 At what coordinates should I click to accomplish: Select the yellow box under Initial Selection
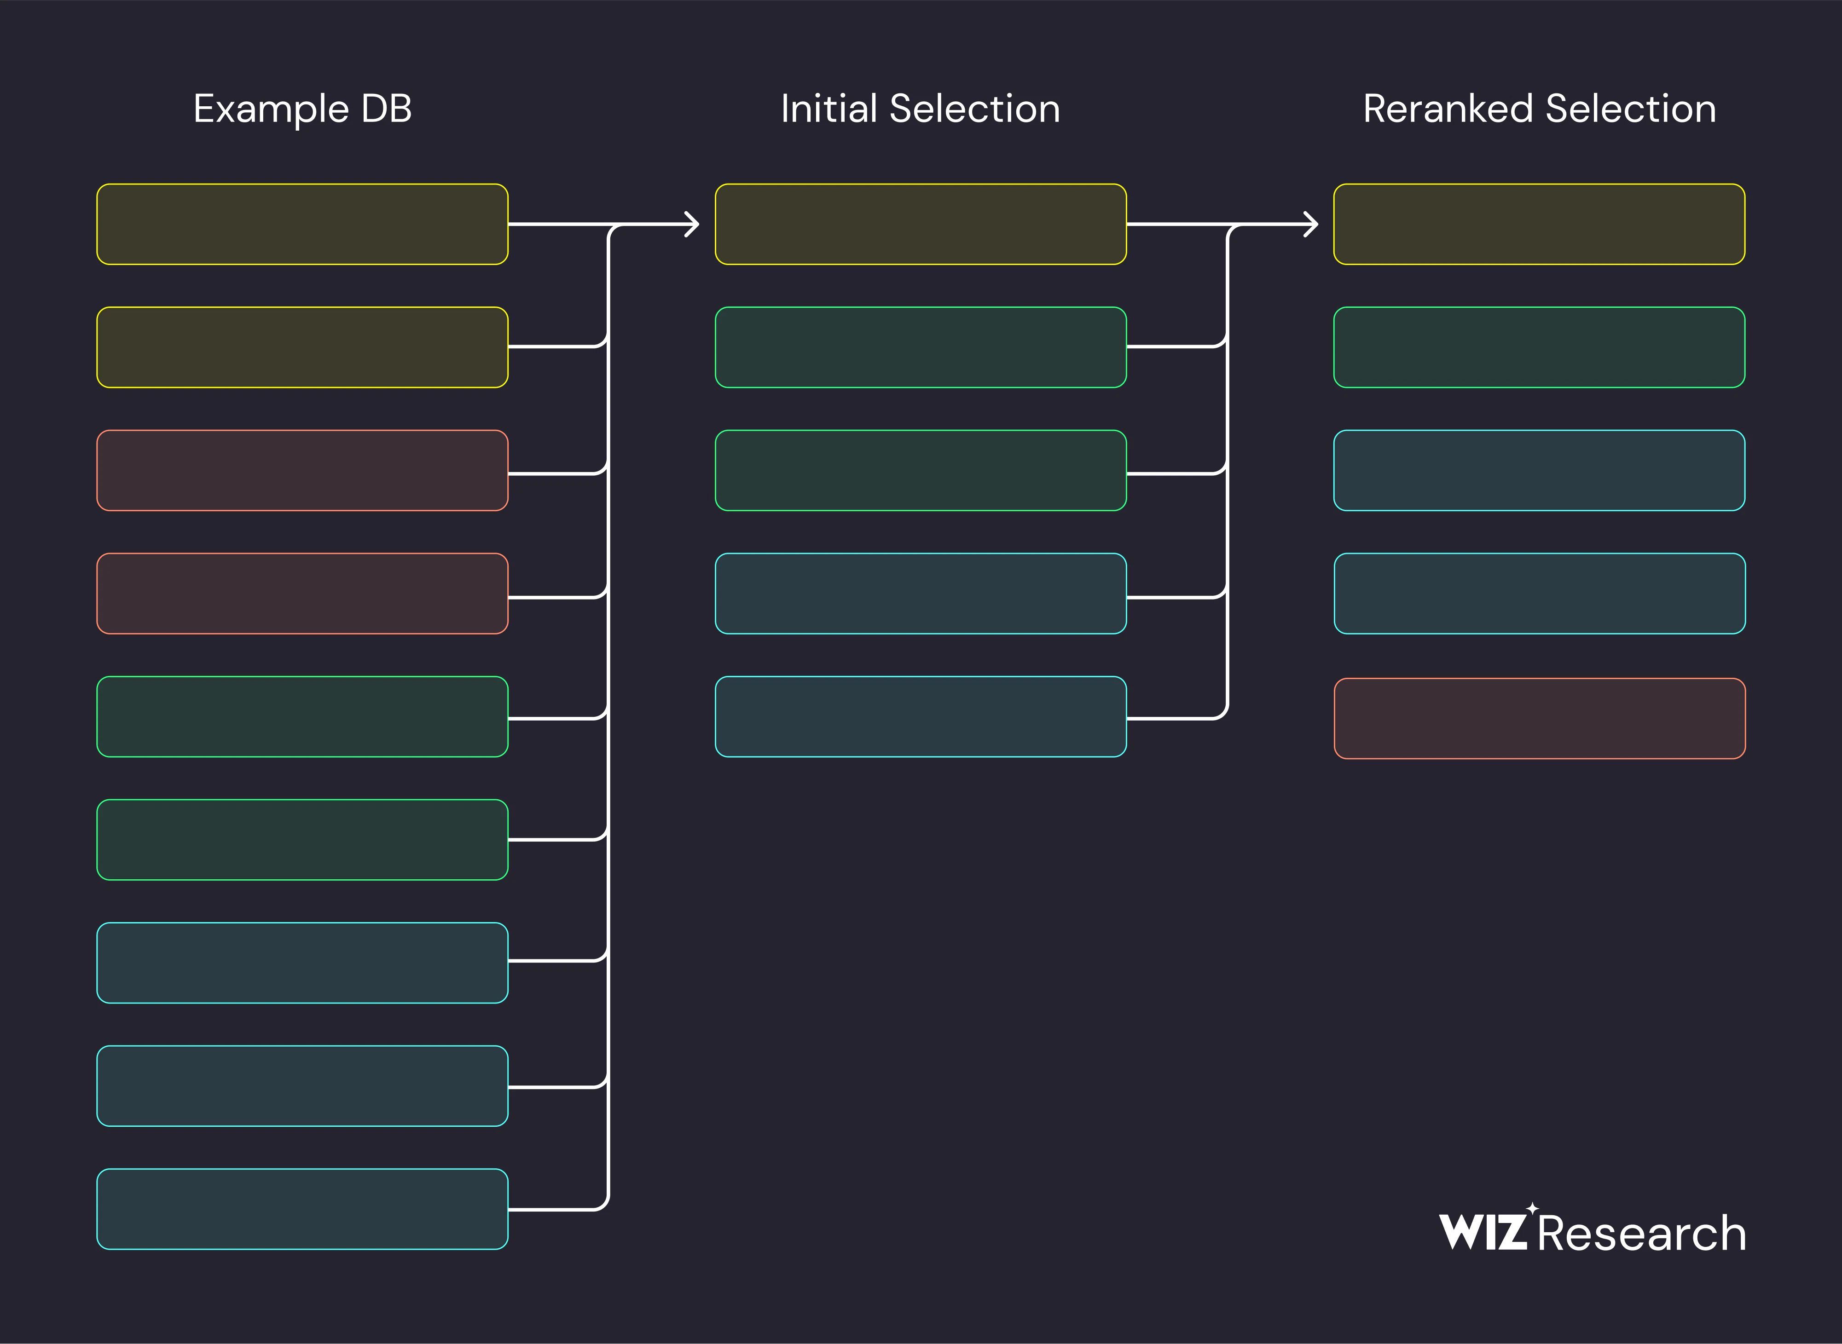(920, 225)
